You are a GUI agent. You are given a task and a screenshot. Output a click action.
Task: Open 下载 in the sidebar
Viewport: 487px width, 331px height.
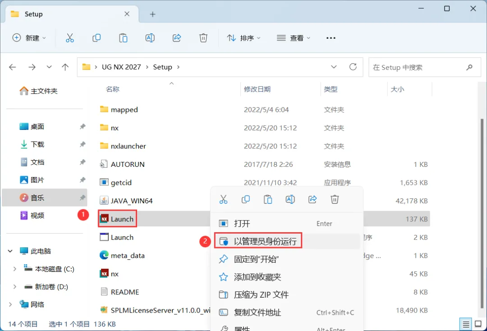(x=32, y=144)
